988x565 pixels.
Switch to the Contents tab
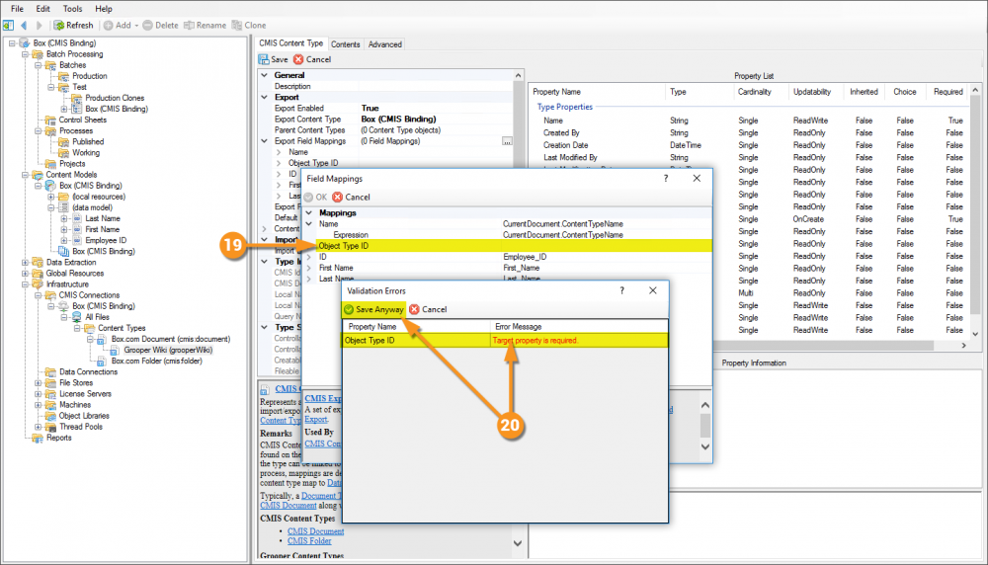[x=345, y=44]
